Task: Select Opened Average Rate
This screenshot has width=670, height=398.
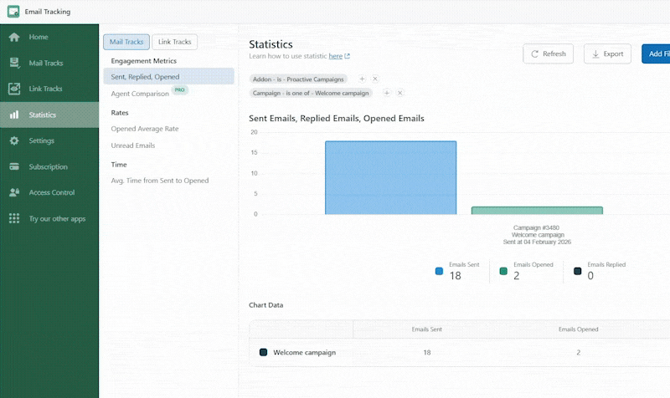Action: 145,129
